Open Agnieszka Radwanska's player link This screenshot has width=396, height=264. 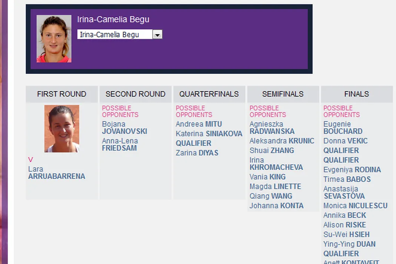click(272, 128)
